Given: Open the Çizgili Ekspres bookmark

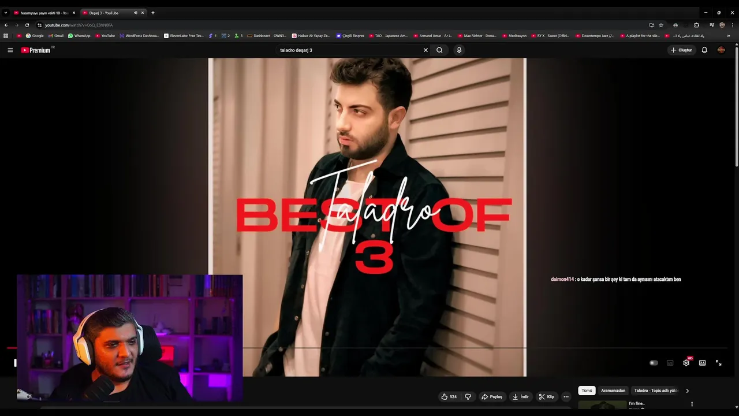Looking at the screenshot, I should tap(350, 36).
